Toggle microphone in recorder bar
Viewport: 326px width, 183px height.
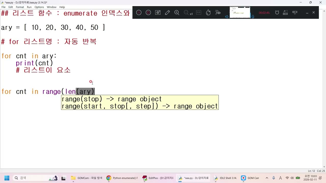(253, 17)
